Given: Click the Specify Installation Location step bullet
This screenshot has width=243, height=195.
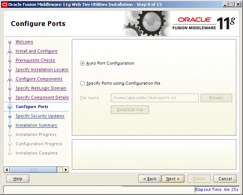Looking at the screenshot, I should tap(10, 69).
